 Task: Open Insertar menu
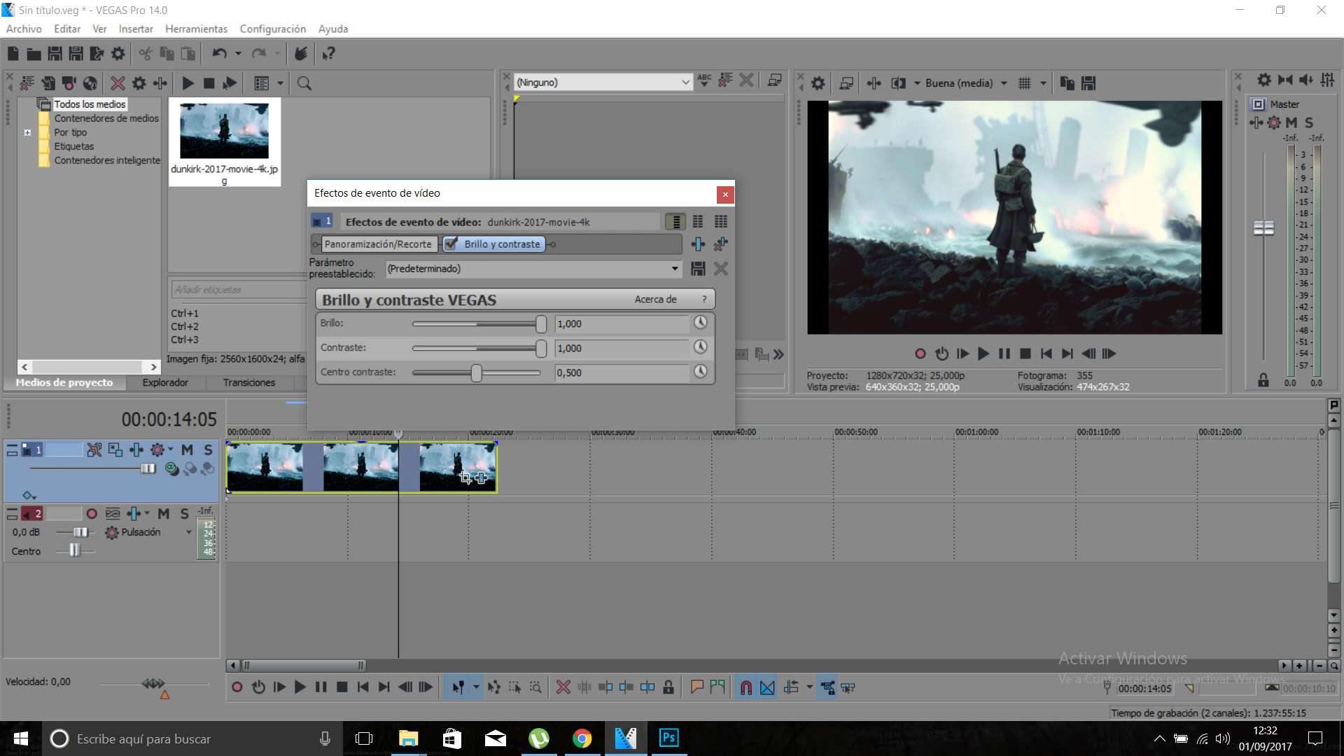pyautogui.click(x=136, y=29)
